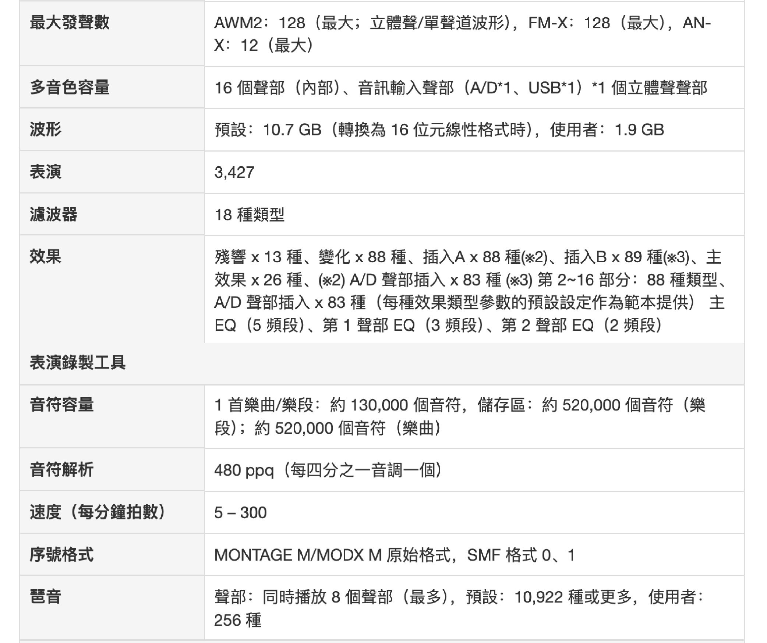This screenshot has width=767, height=643.
Task: Click the 表演錄製工具 section header
Action: [x=78, y=362]
